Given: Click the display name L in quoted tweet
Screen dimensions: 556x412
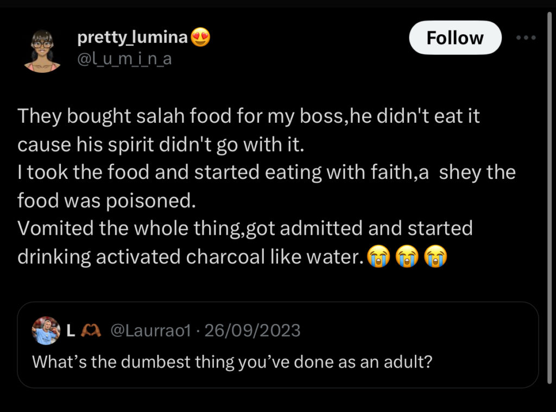Looking at the screenshot, I should point(70,329).
